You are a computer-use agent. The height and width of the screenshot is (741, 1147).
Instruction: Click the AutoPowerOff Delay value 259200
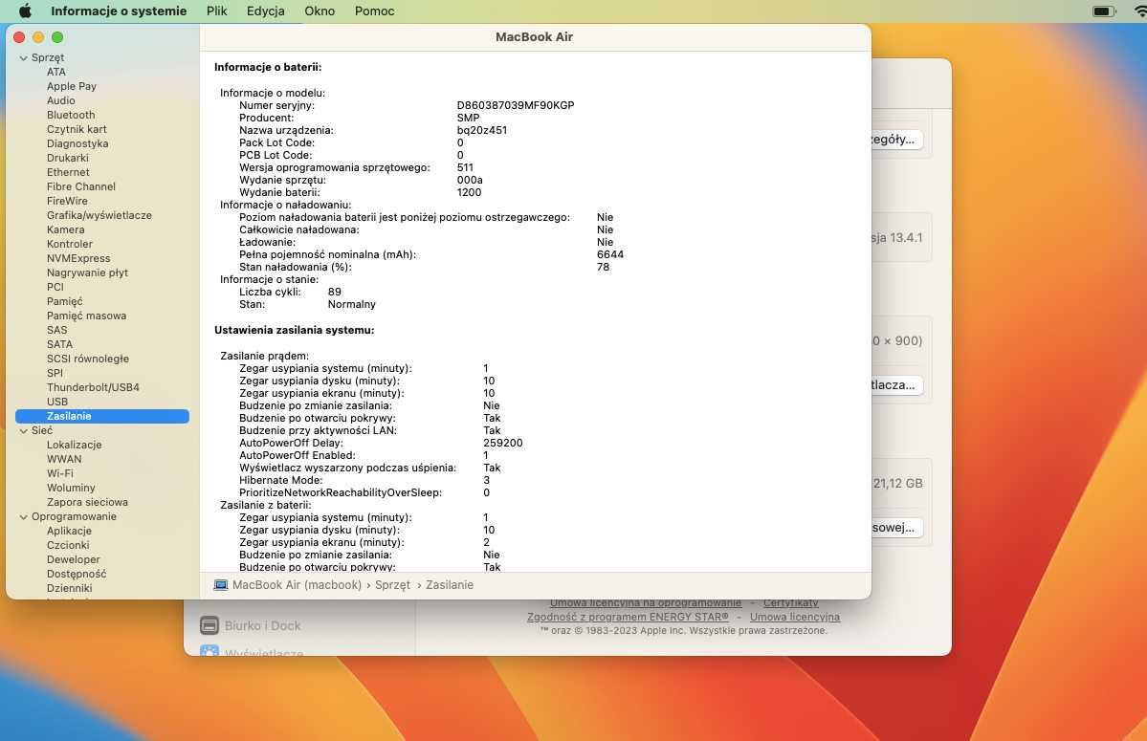point(503,443)
